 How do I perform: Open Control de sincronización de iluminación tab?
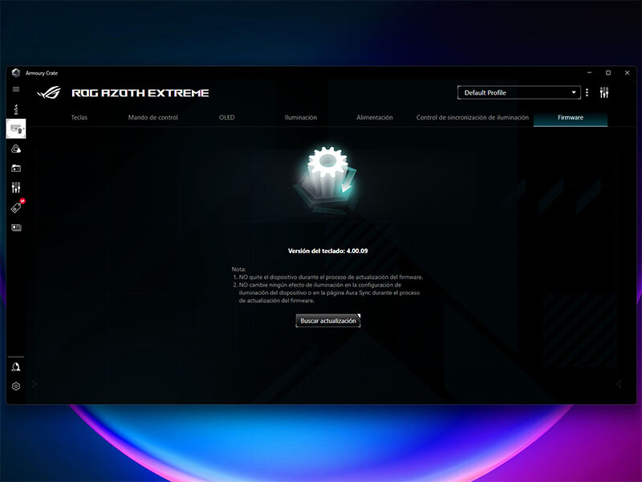pyautogui.click(x=473, y=117)
